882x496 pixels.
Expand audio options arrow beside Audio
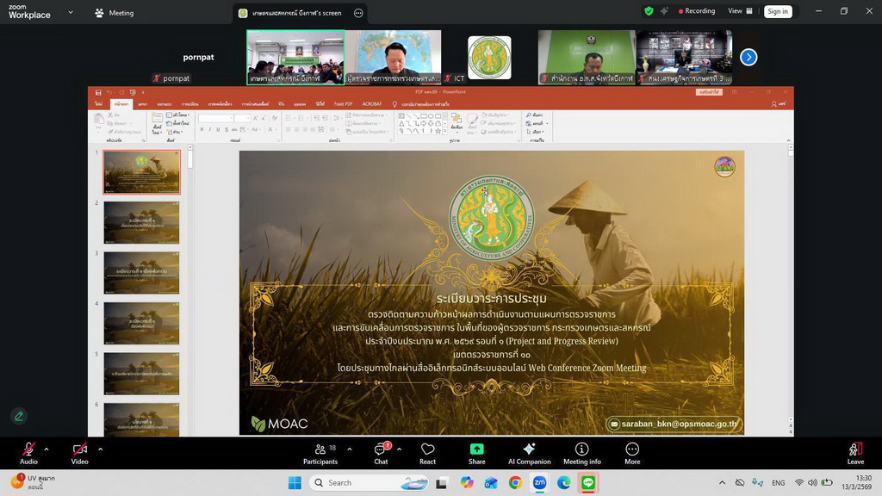click(x=47, y=449)
